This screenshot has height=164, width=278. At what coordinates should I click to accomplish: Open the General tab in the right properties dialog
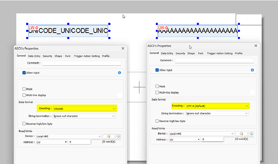coord(154,53)
